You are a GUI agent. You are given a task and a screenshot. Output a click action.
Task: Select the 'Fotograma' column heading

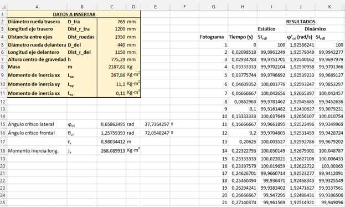(x=213, y=37)
